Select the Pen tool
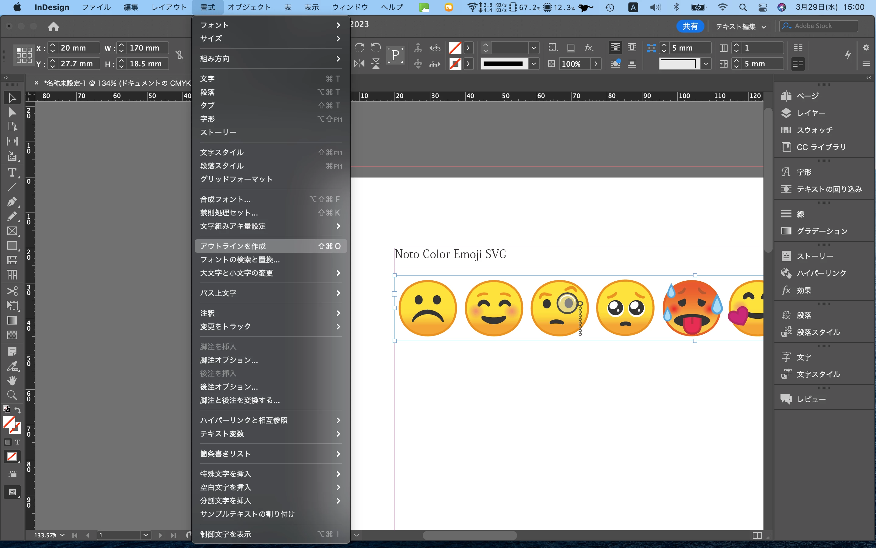This screenshot has height=548, width=876. 12,202
